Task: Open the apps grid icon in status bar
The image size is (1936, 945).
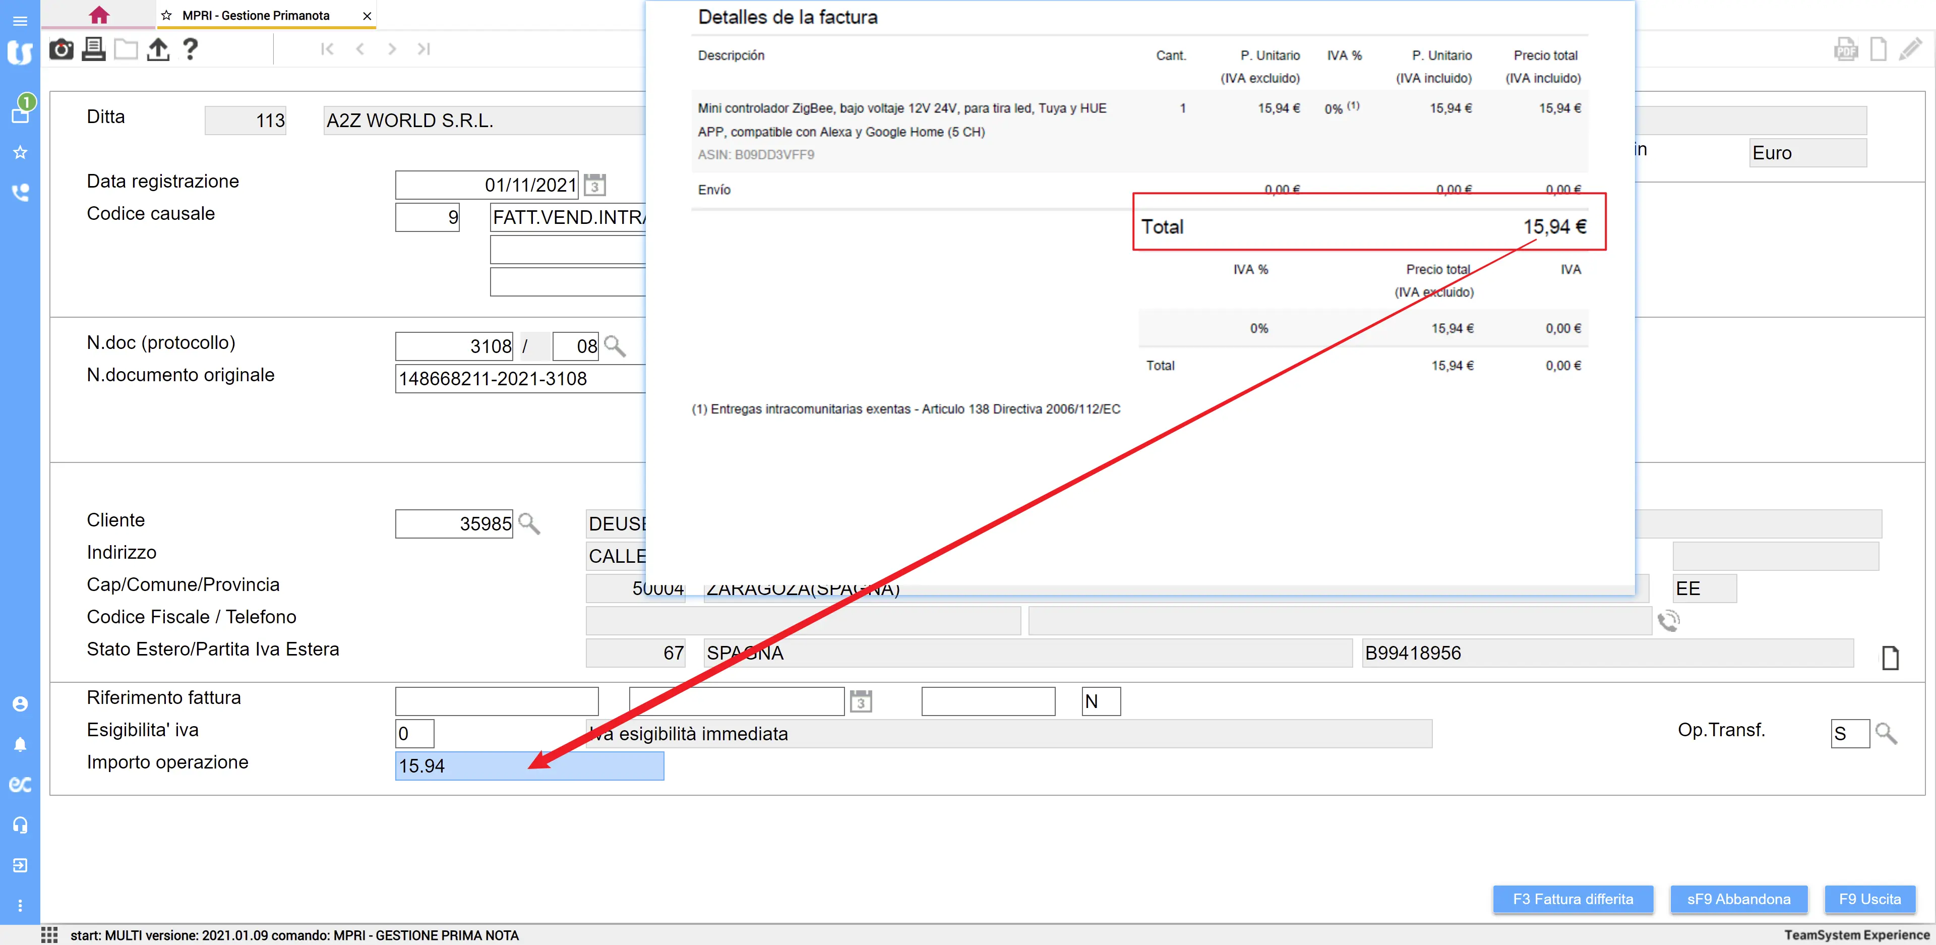Action: (x=49, y=934)
